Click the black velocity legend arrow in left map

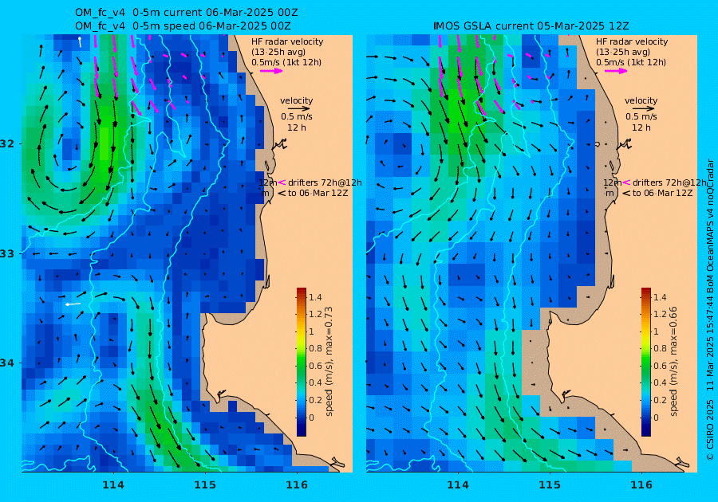[299, 109]
